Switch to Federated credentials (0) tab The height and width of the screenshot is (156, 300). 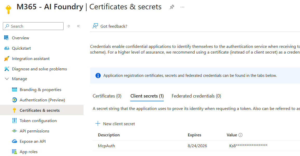tap(196, 96)
